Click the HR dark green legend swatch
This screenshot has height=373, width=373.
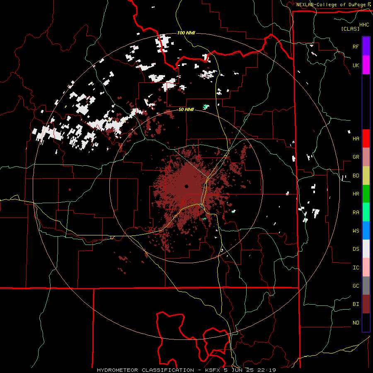(366, 194)
